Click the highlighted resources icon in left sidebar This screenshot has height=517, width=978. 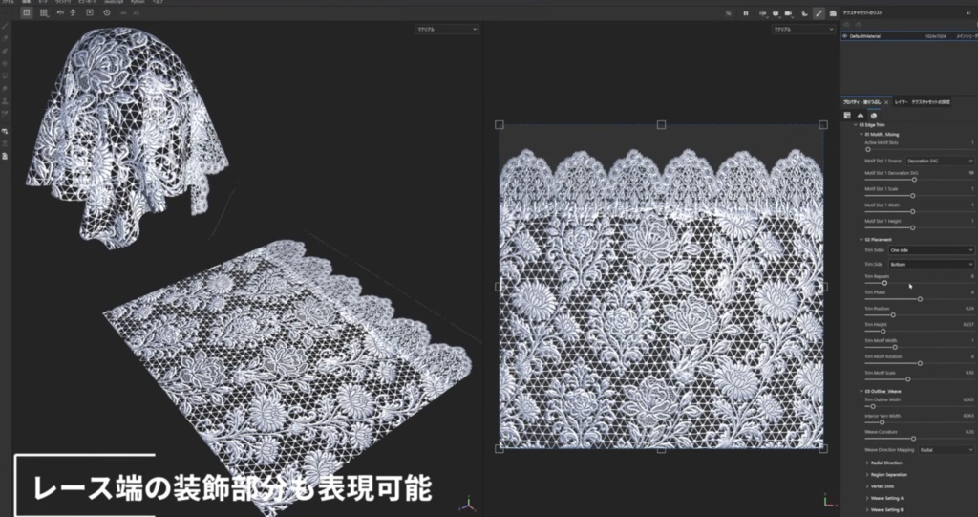pyautogui.click(x=5, y=131)
